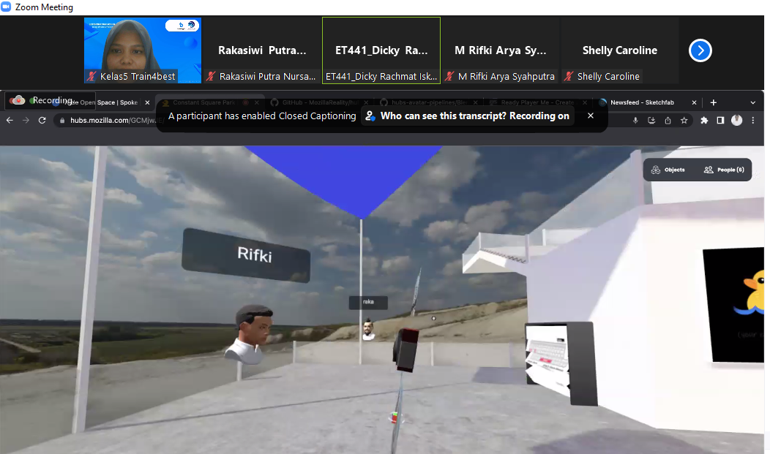The height and width of the screenshot is (454, 770).
Task: Show next participants with the blue arrow
Action: (700, 50)
